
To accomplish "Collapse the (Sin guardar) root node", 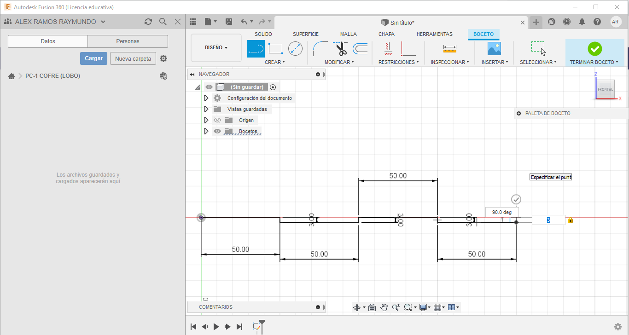I will (198, 87).
